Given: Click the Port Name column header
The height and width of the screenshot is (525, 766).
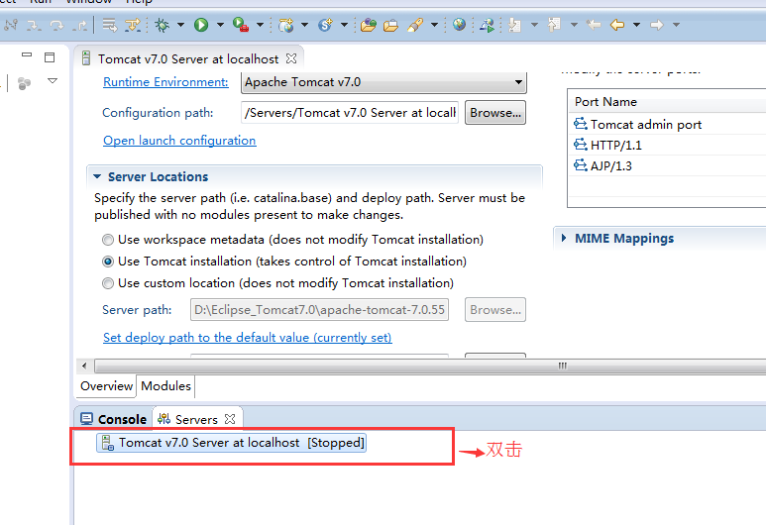Looking at the screenshot, I should (667, 102).
